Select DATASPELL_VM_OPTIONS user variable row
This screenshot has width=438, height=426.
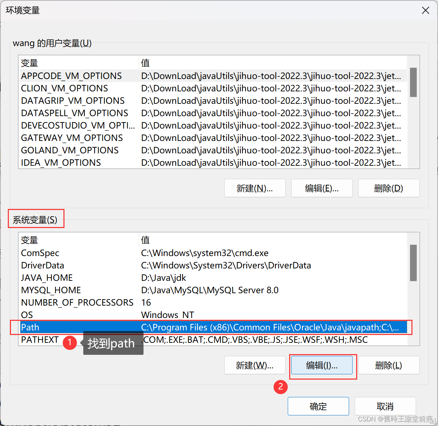[x=213, y=113]
